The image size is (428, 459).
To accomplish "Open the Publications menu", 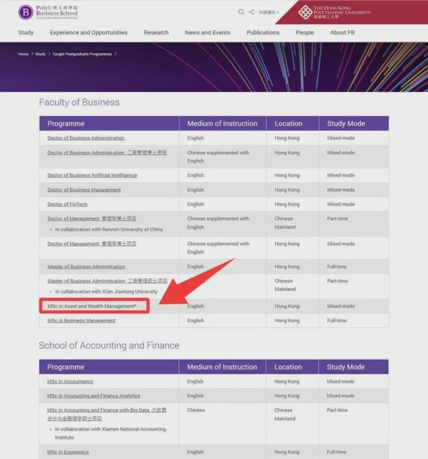I will point(263,32).
